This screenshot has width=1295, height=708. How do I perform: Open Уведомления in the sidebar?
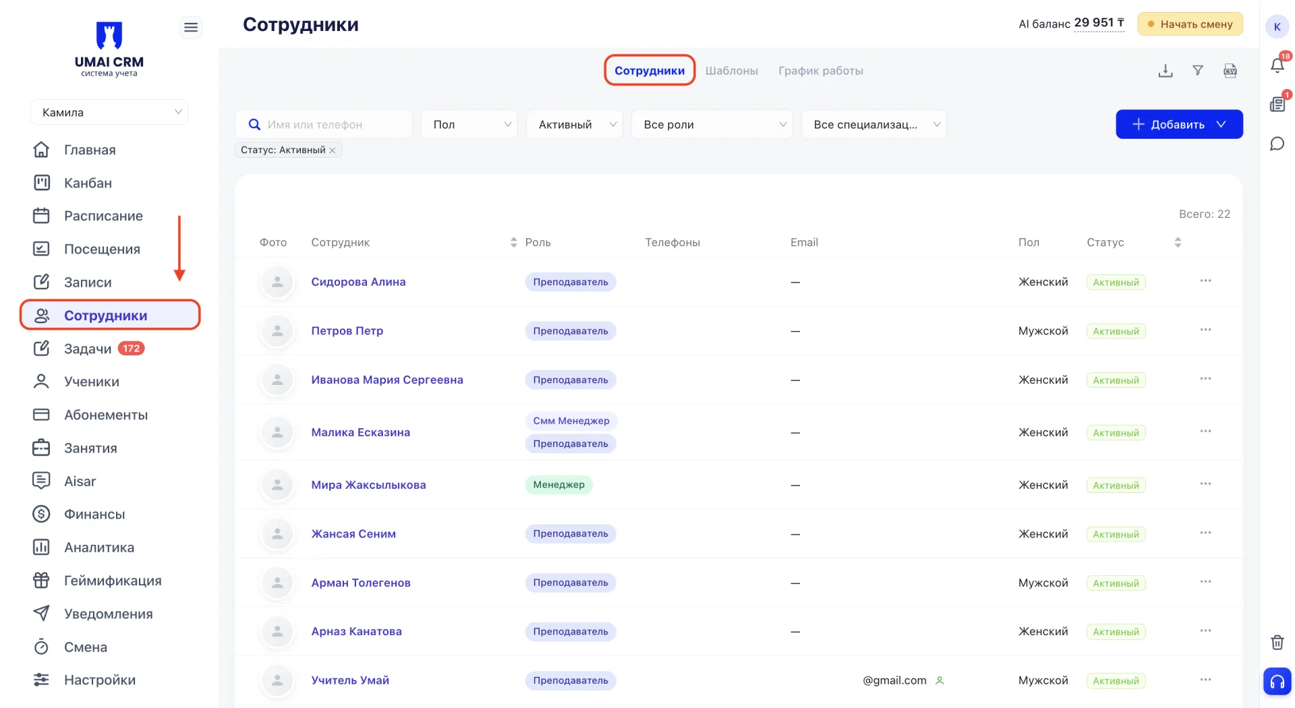109,614
